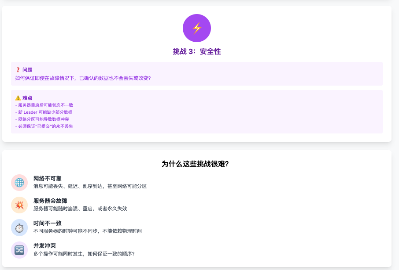Click the 为什么这些挑战很难? section heading

195,164
